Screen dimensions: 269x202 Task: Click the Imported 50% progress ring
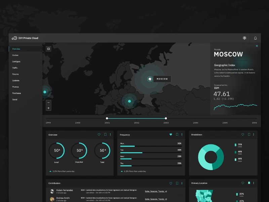(x=79, y=150)
